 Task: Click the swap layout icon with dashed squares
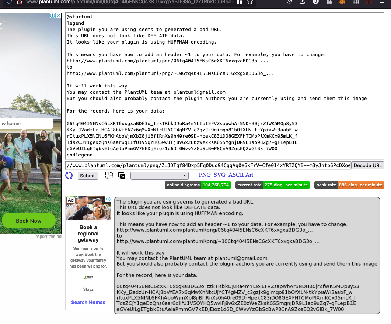click(109, 175)
